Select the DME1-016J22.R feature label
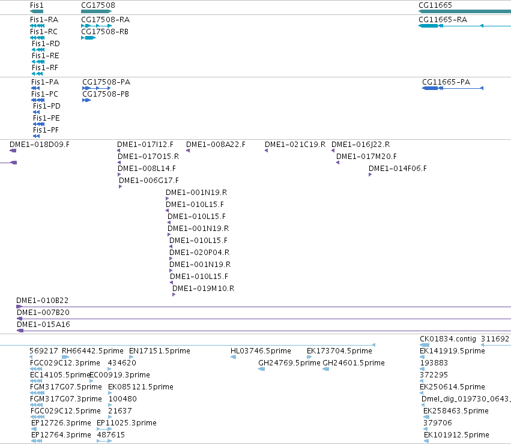511x444 pixels. (360, 145)
